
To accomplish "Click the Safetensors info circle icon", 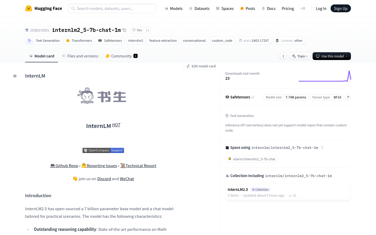I will click(x=253, y=97).
